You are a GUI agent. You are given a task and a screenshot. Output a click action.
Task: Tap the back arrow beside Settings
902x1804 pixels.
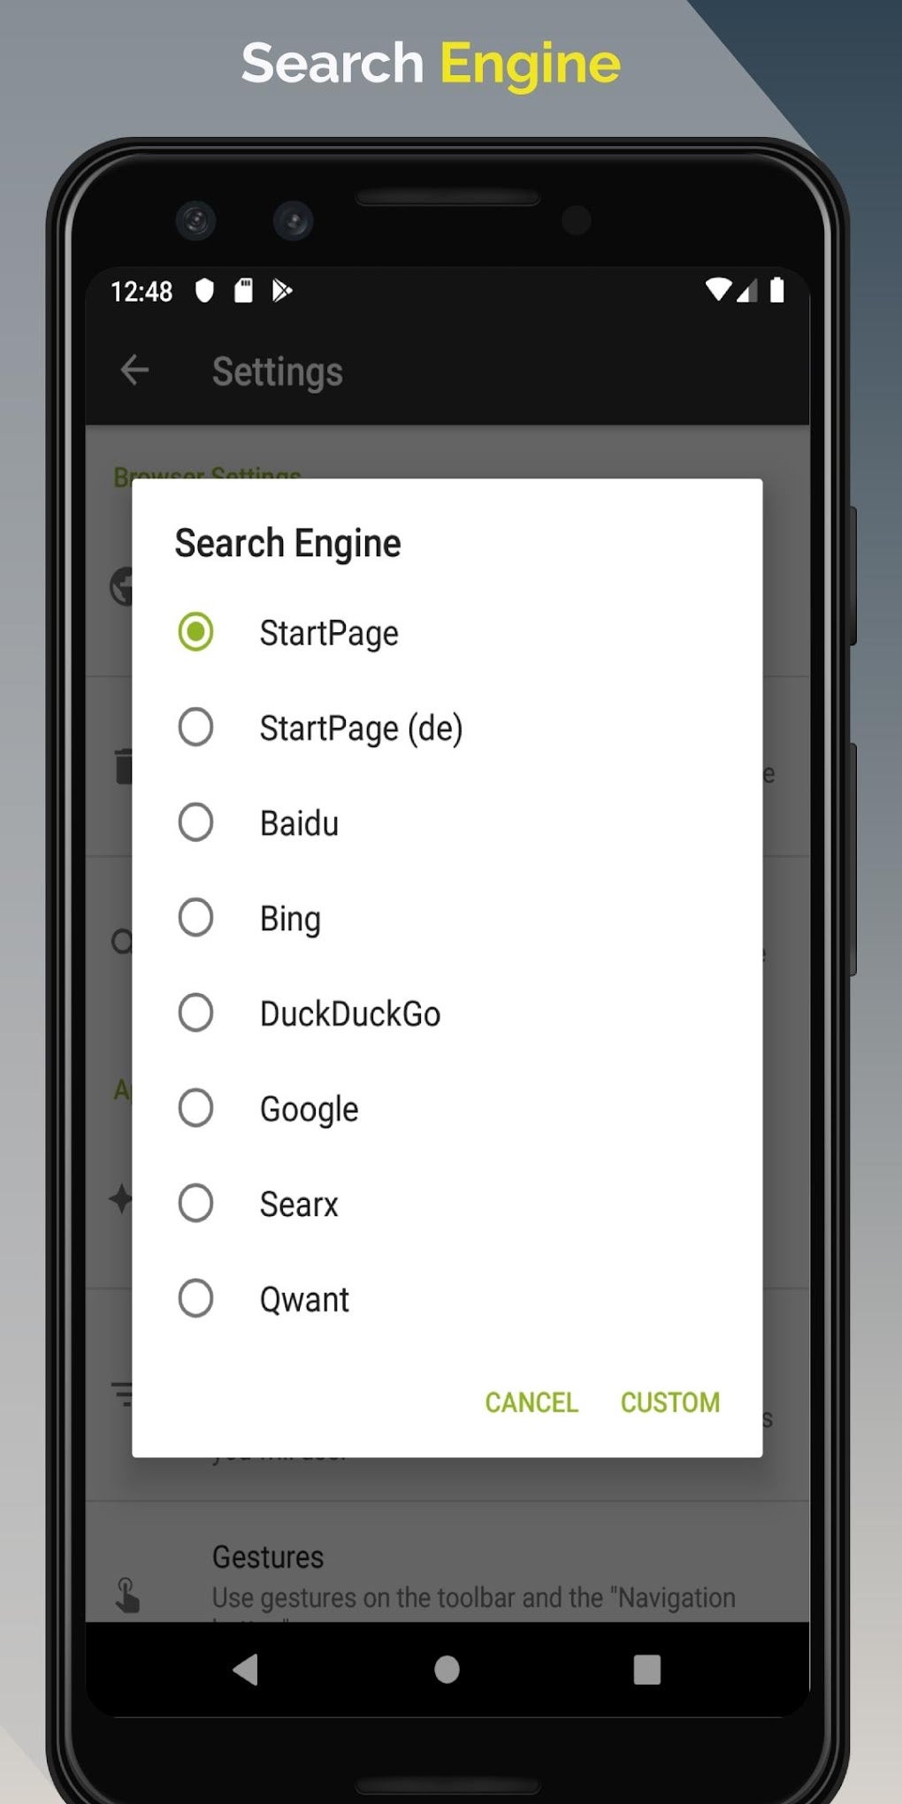coord(134,371)
